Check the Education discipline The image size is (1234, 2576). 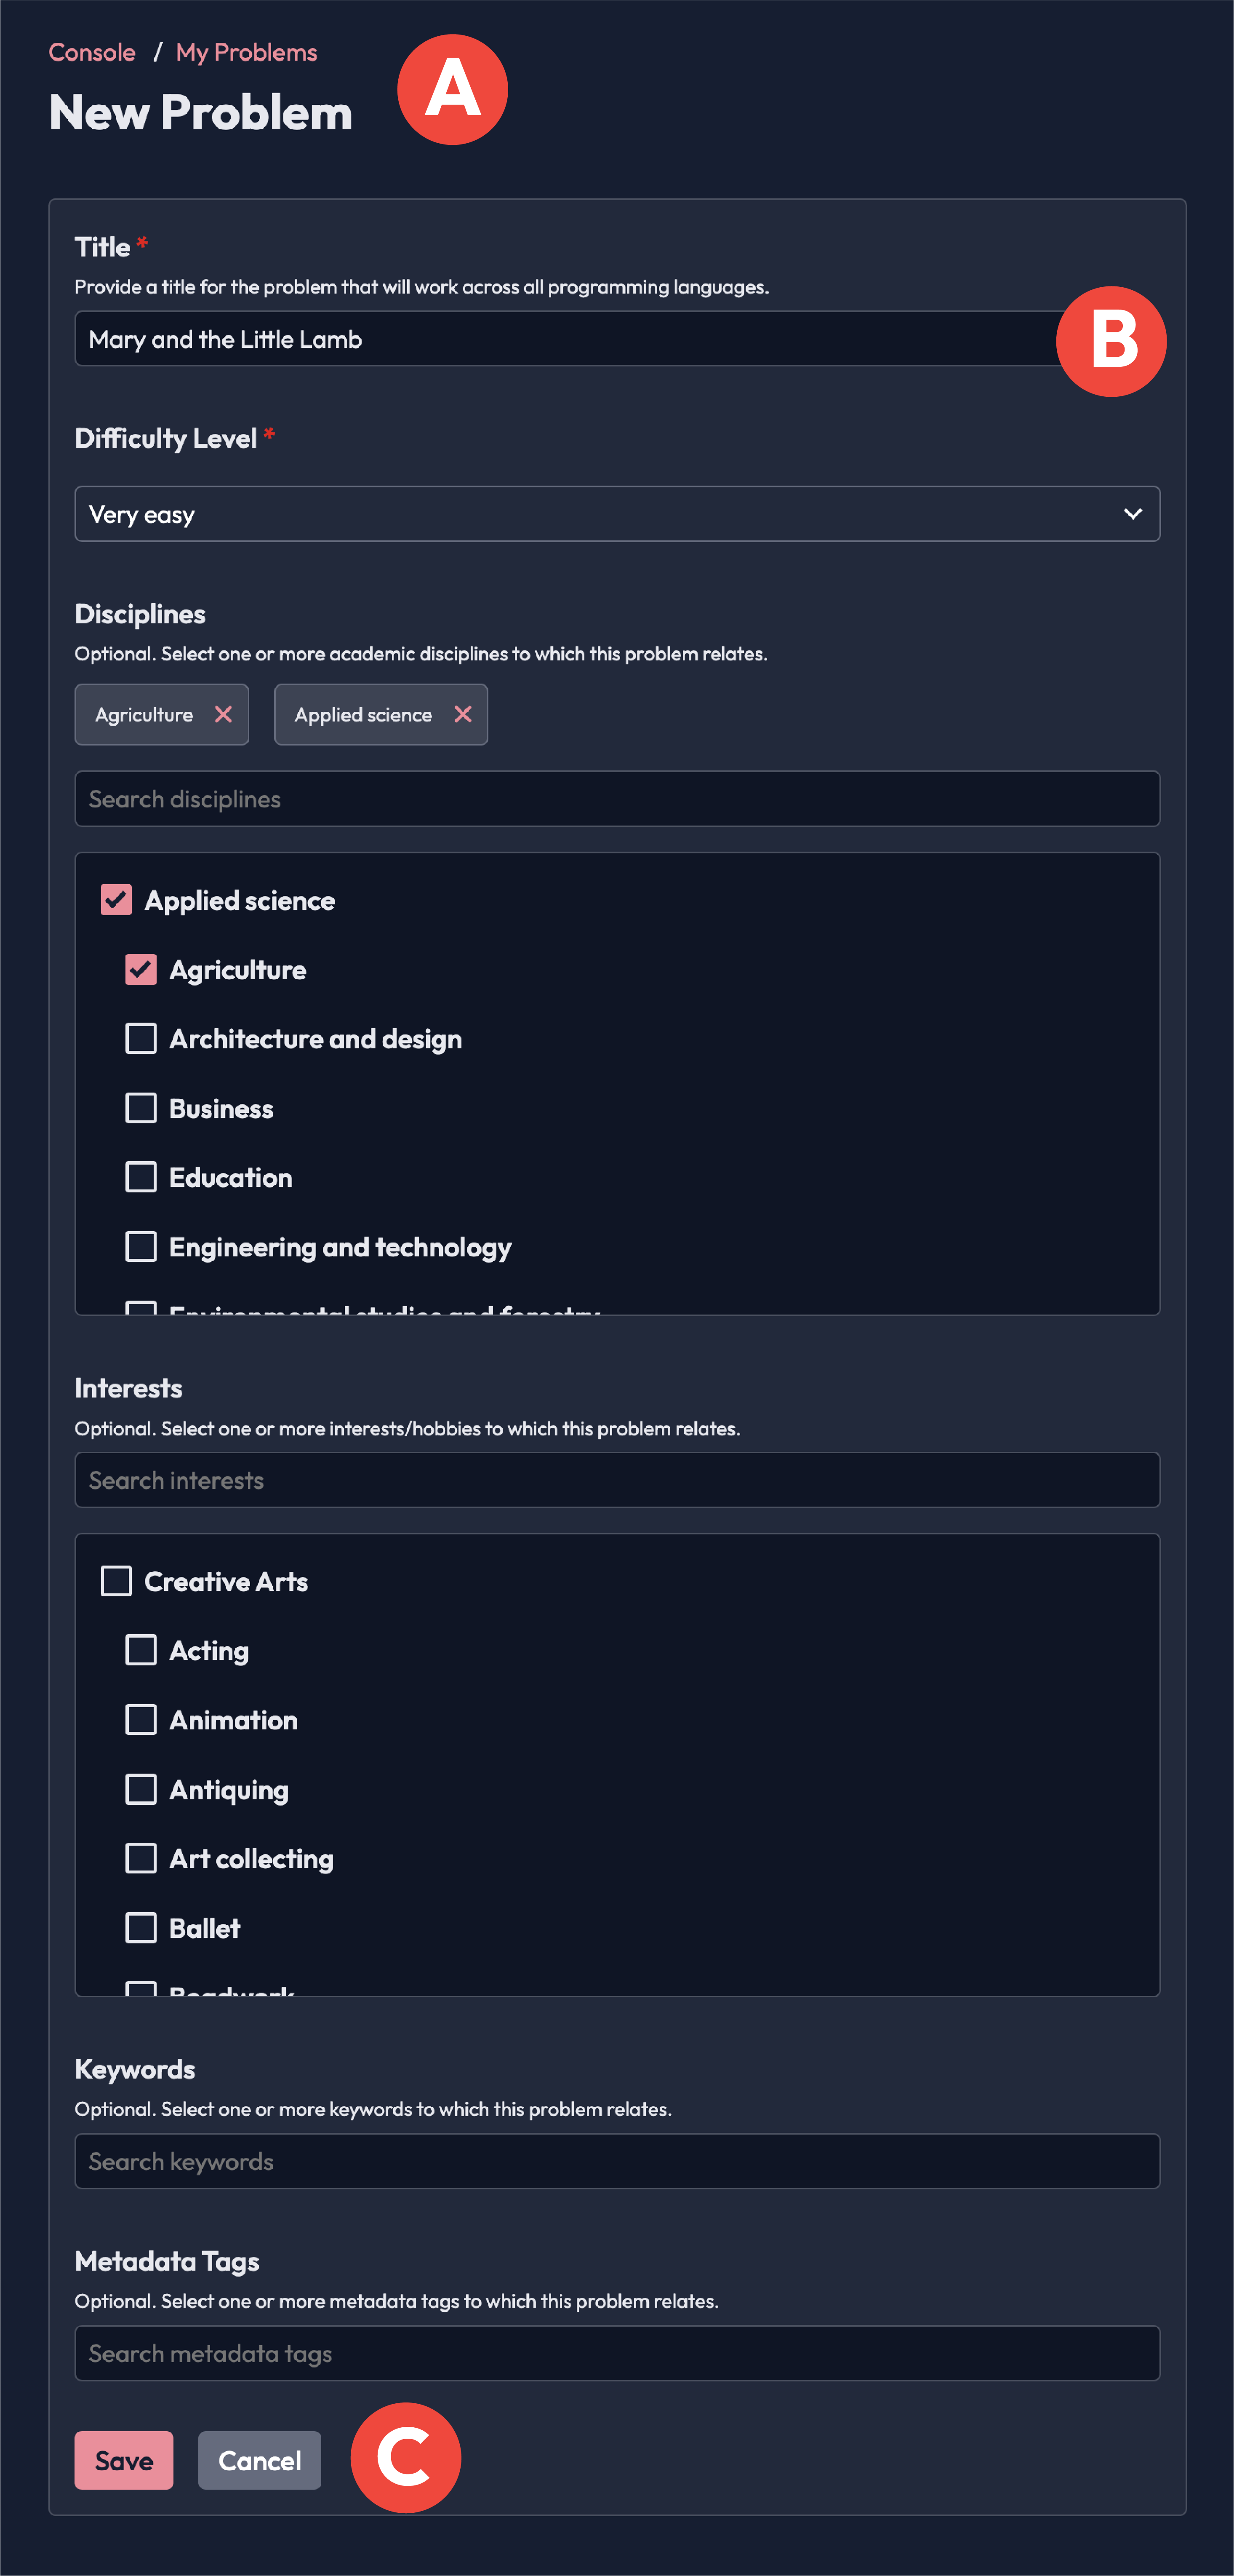pyautogui.click(x=141, y=1177)
